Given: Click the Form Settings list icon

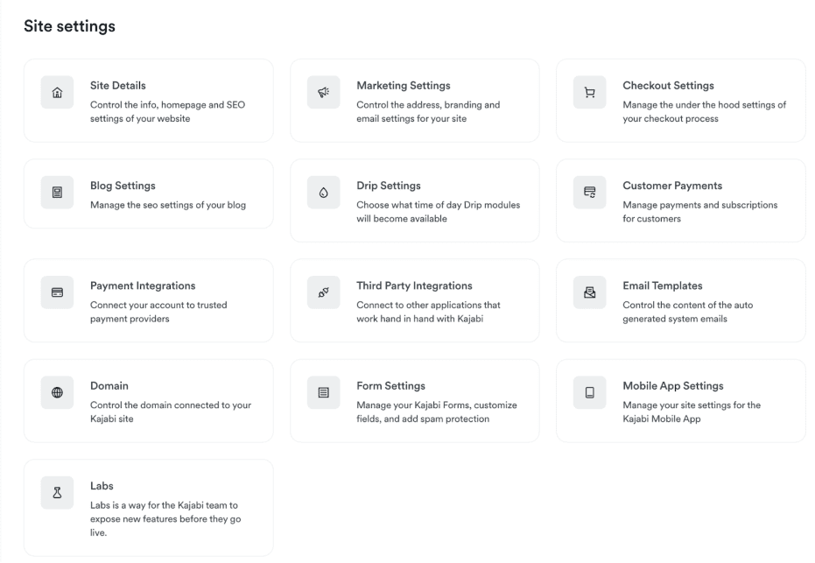Looking at the screenshot, I should coord(324,392).
